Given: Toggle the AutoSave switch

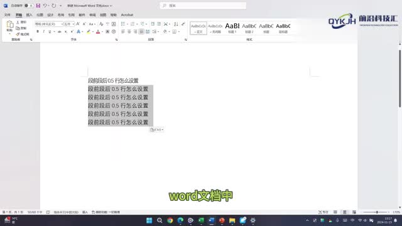Looking at the screenshot, I should [29, 6].
